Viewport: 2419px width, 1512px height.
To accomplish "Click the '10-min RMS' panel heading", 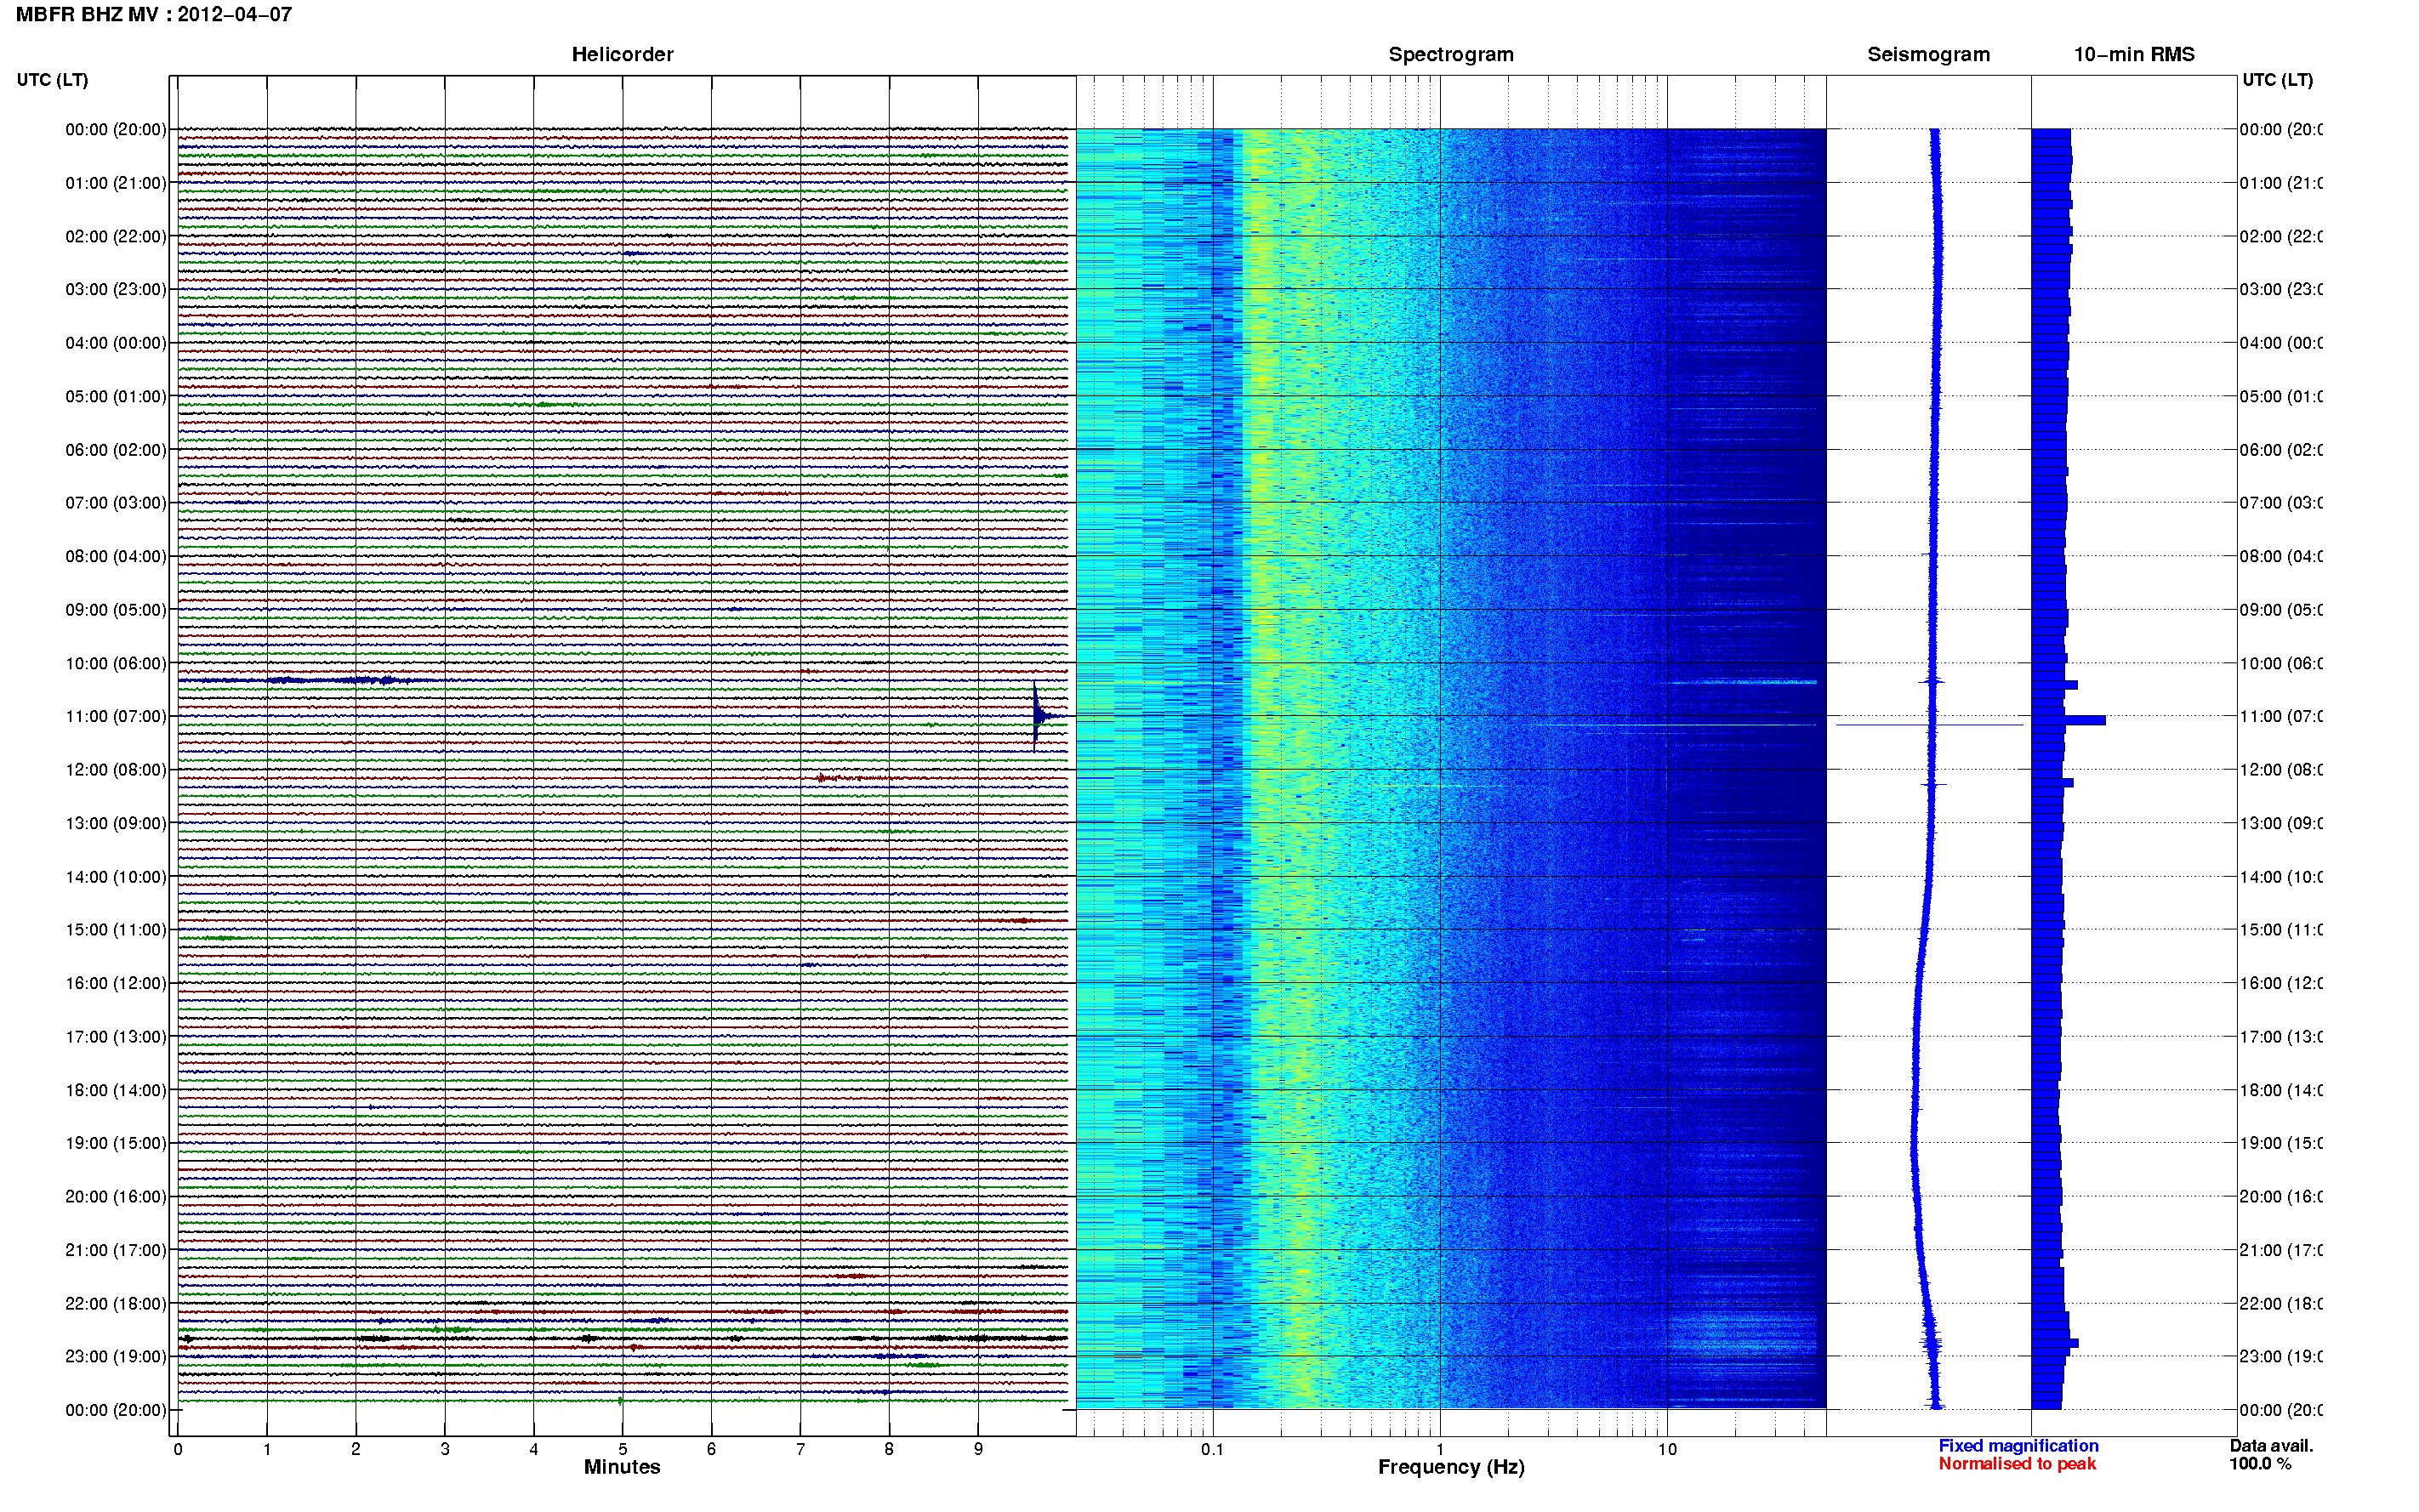I will pyautogui.click(x=2134, y=54).
